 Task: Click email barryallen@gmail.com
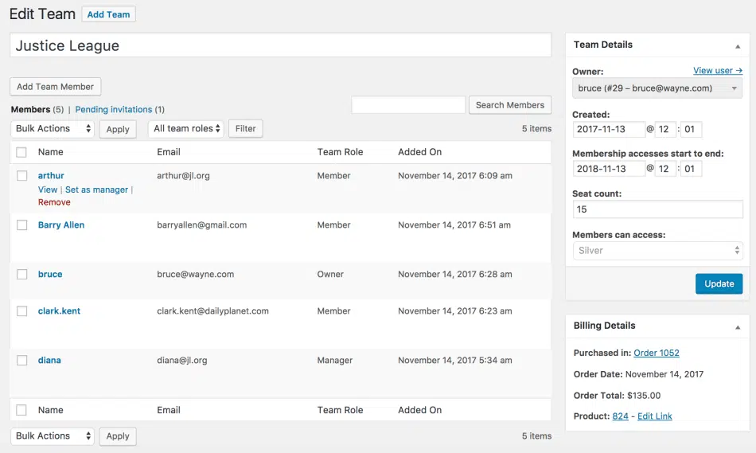201,225
